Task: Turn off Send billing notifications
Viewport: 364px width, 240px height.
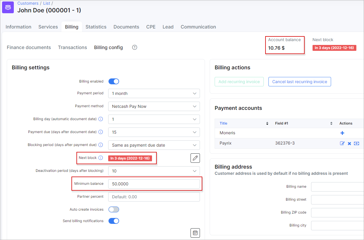Action: 114,221
